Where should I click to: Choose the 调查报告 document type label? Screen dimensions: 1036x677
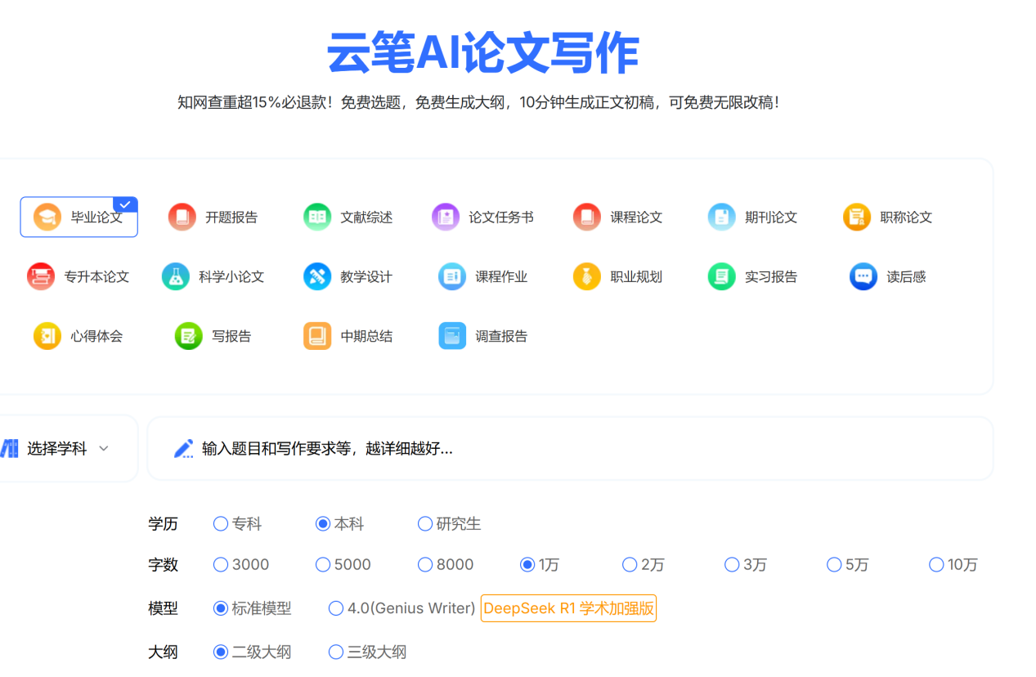click(501, 336)
